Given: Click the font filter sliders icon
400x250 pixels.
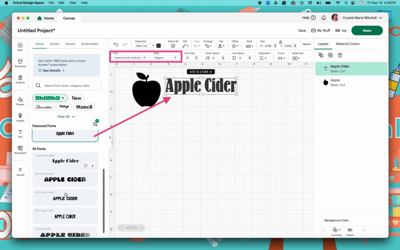Looking at the screenshot, I should coord(95,124).
